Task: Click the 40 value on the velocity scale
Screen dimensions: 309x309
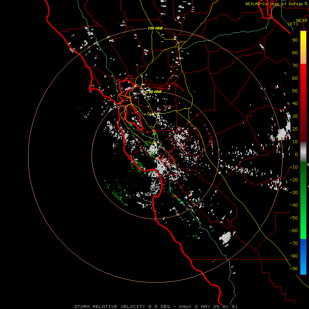Action: (295, 103)
